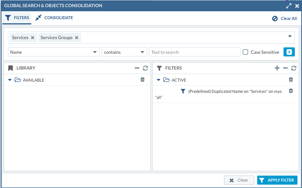
Task: Click the minus icon in Filters panel header
Action: tap(285, 68)
